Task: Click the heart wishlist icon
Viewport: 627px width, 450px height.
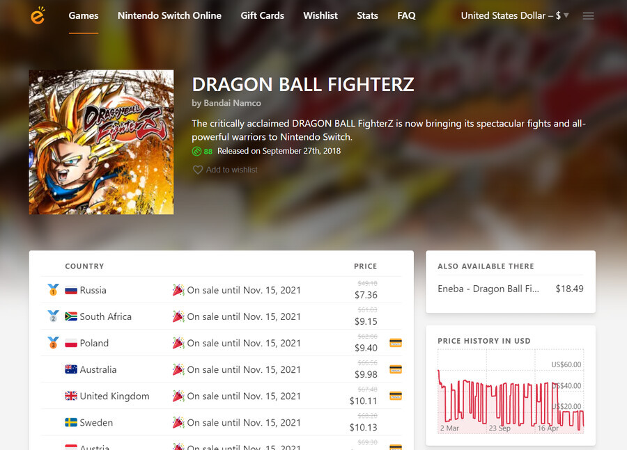Action: click(198, 170)
